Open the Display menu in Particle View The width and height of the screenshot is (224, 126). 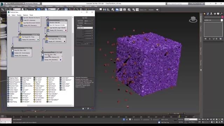coord(19,15)
